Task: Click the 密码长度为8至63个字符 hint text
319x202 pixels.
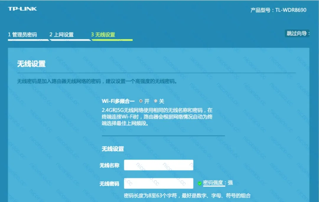Action: [187, 196]
